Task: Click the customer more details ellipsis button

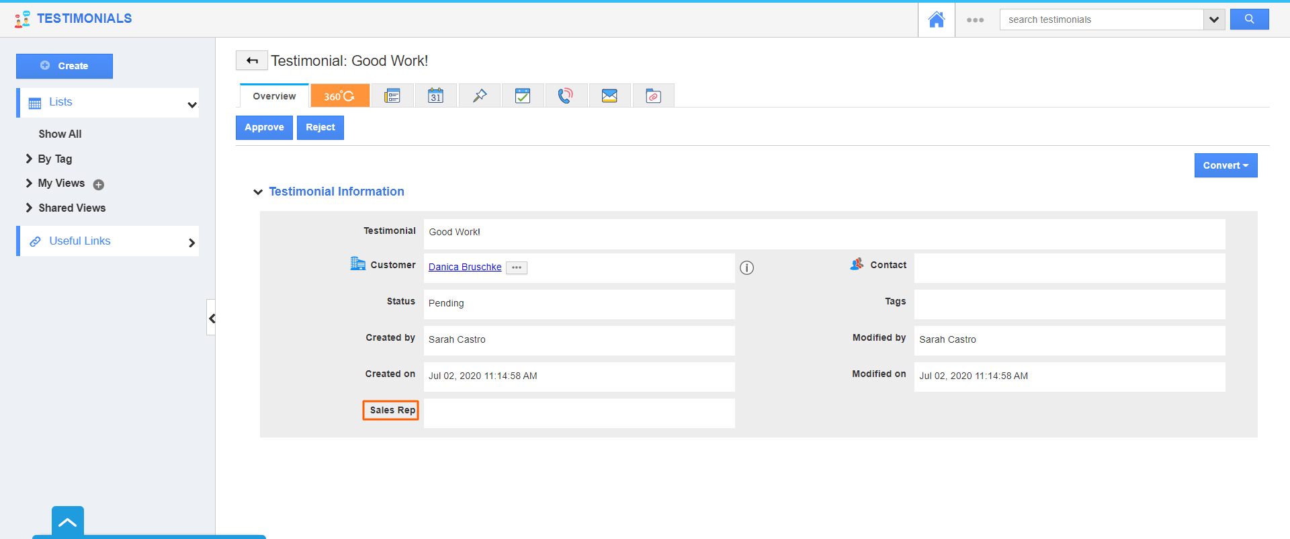Action: click(x=517, y=267)
